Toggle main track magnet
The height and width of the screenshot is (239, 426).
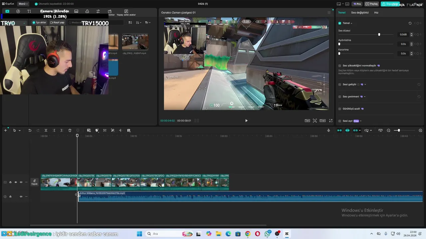click(339, 130)
